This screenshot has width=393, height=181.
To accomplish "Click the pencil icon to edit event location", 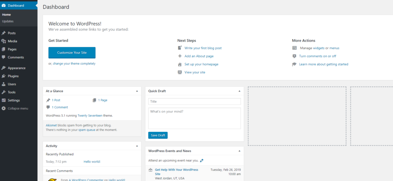I will [202, 160].
